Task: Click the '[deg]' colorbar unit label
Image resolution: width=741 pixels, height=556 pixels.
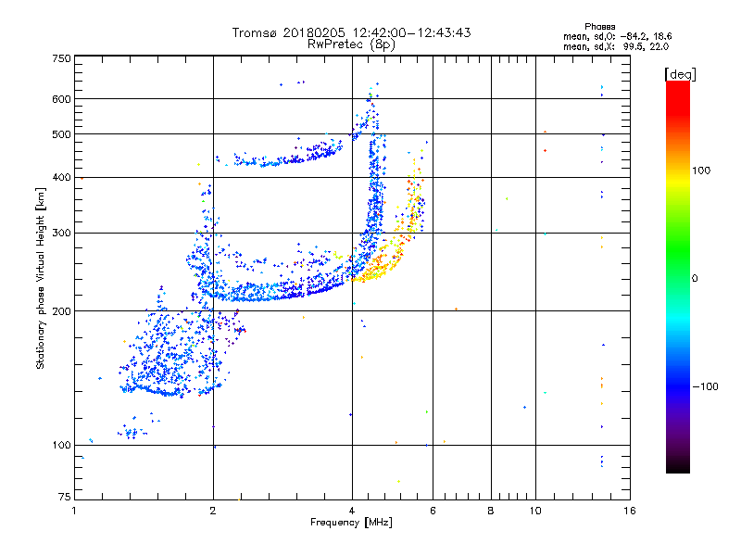Action: [680, 74]
